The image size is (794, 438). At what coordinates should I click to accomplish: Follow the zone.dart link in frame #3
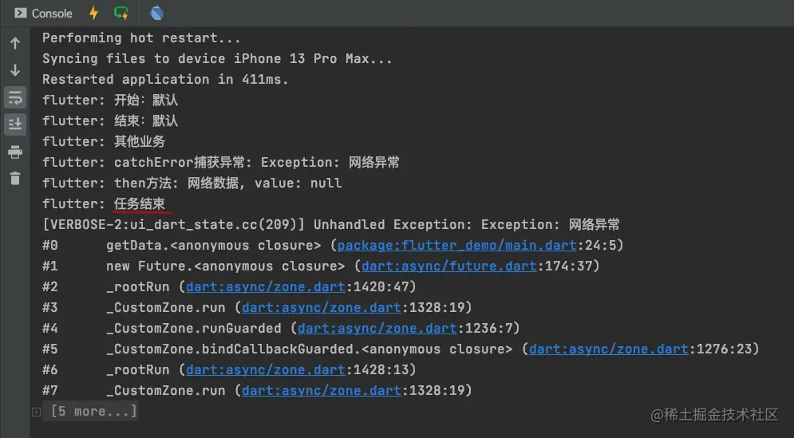pyautogui.click(x=321, y=307)
